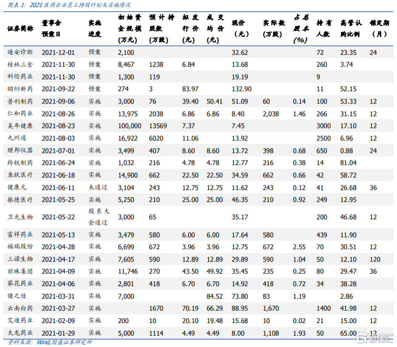Click the 卫光生物 company name
This screenshot has height=347, width=397.
click(20, 217)
